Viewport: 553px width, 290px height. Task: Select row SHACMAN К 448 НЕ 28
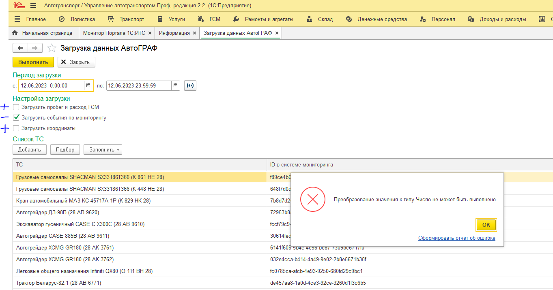pyautogui.click(x=140, y=189)
